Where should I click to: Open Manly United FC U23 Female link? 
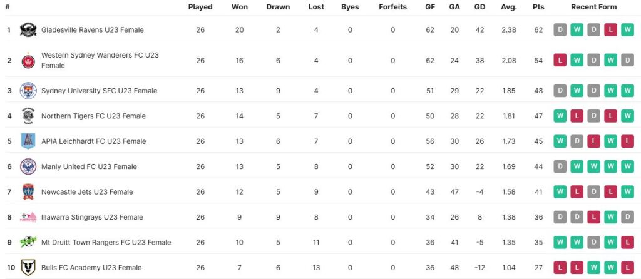tap(89, 166)
